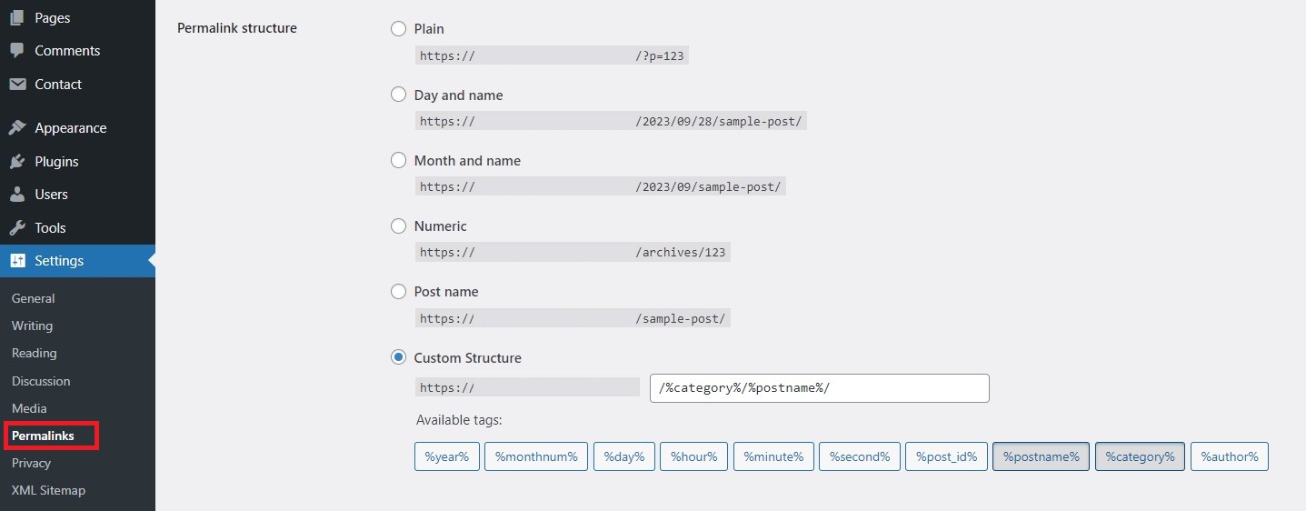The width and height of the screenshot is (1306, 511).
Task: Go to the Permalinks submenu item
Action: click(x=43, y=436)
